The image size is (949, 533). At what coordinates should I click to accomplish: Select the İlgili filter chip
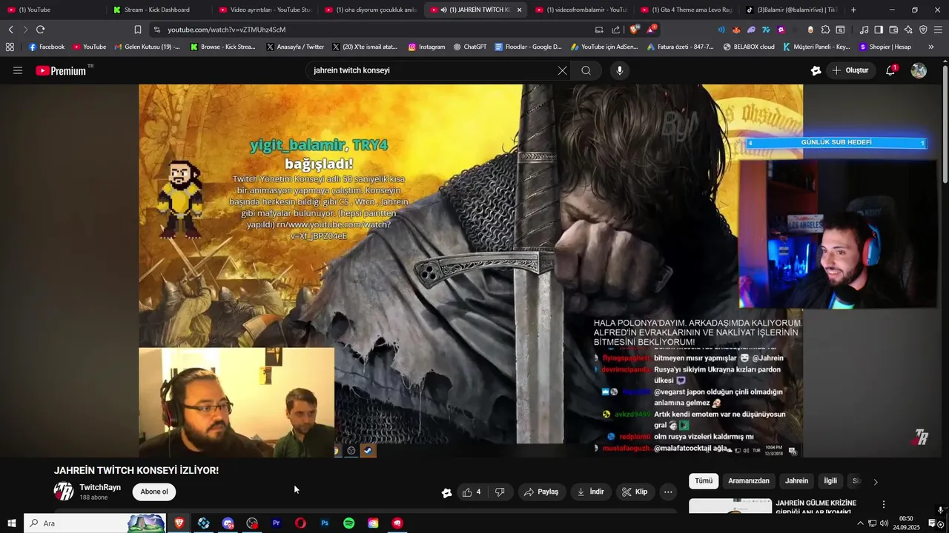pos(830,481)
